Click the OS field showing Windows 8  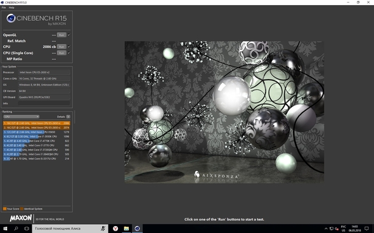(x=44, y=85)
